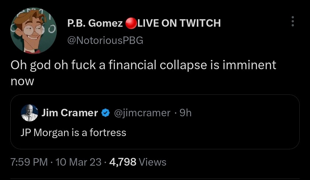Click Jim Cramer's small profile picture
The image size is (310, 180).
point(30,113)
